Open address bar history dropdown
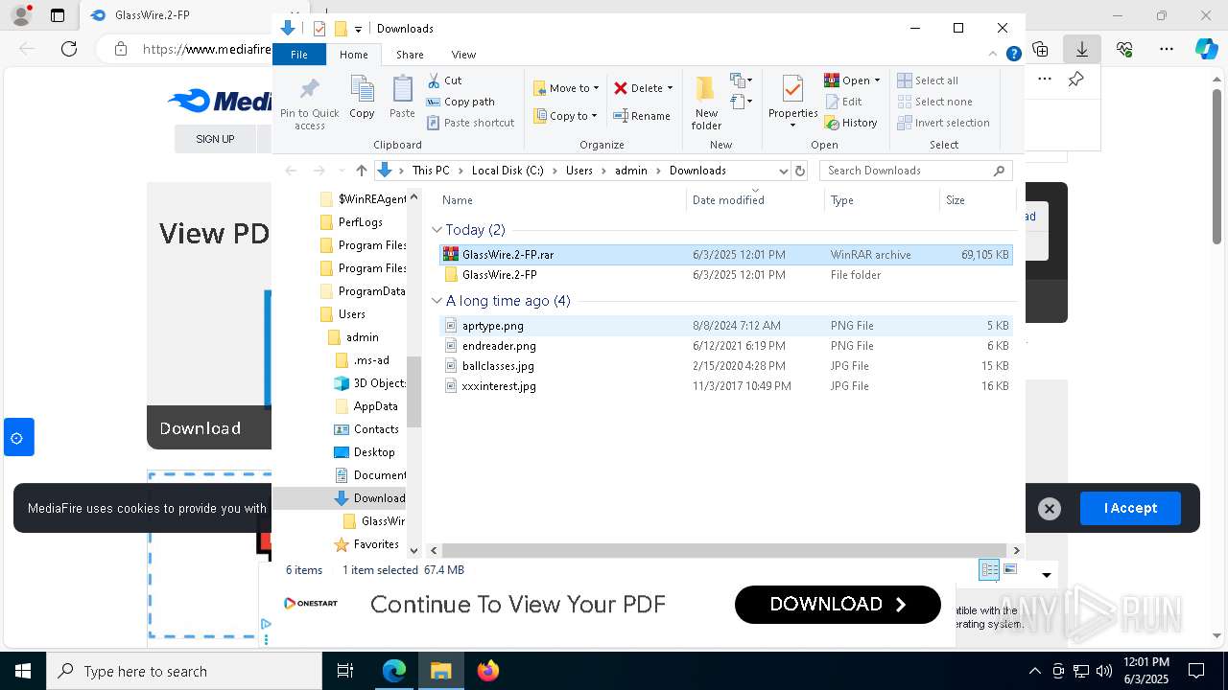The width and height of the screenshot is (1228, 690). (x=783, y=171)
